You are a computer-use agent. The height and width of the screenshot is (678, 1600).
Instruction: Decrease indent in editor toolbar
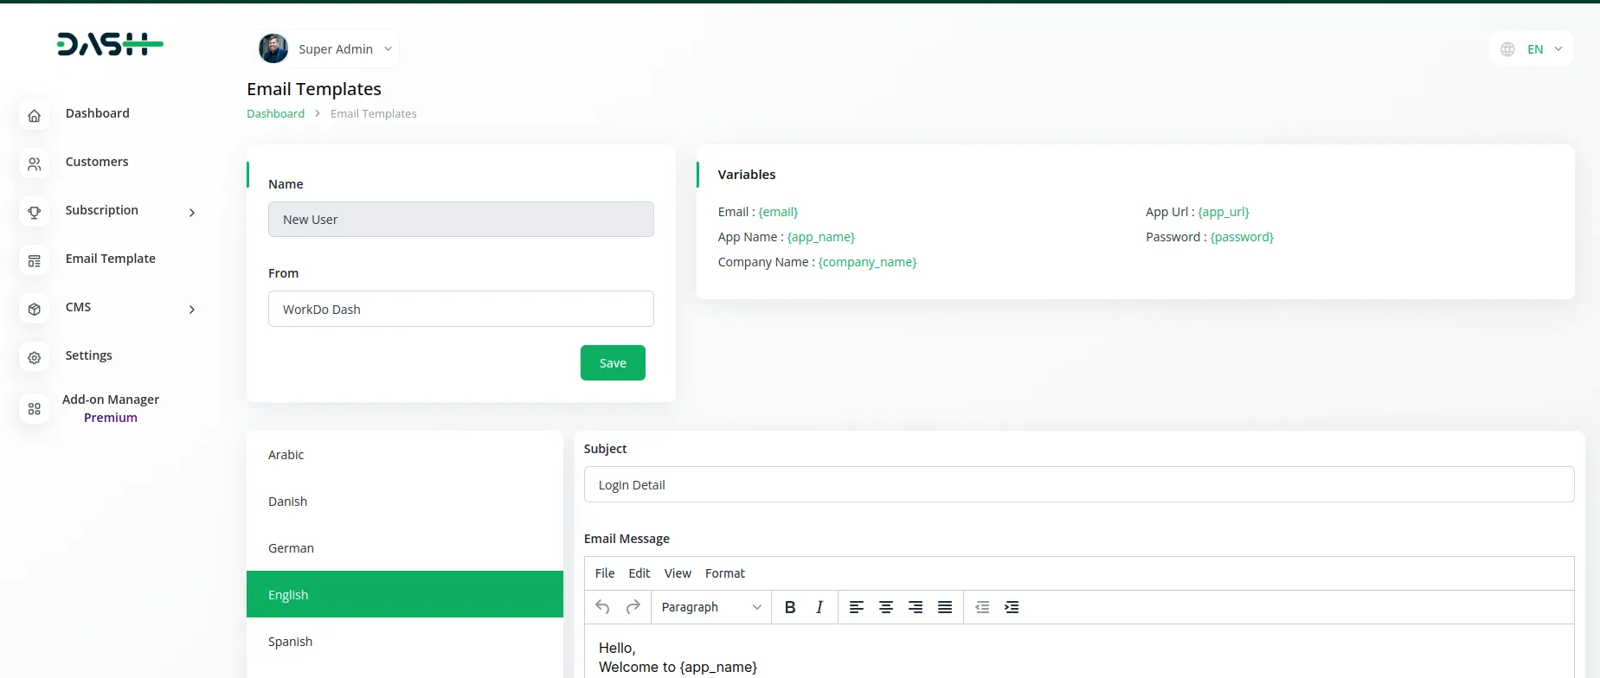pyautogui.click(x=982, y=607)
